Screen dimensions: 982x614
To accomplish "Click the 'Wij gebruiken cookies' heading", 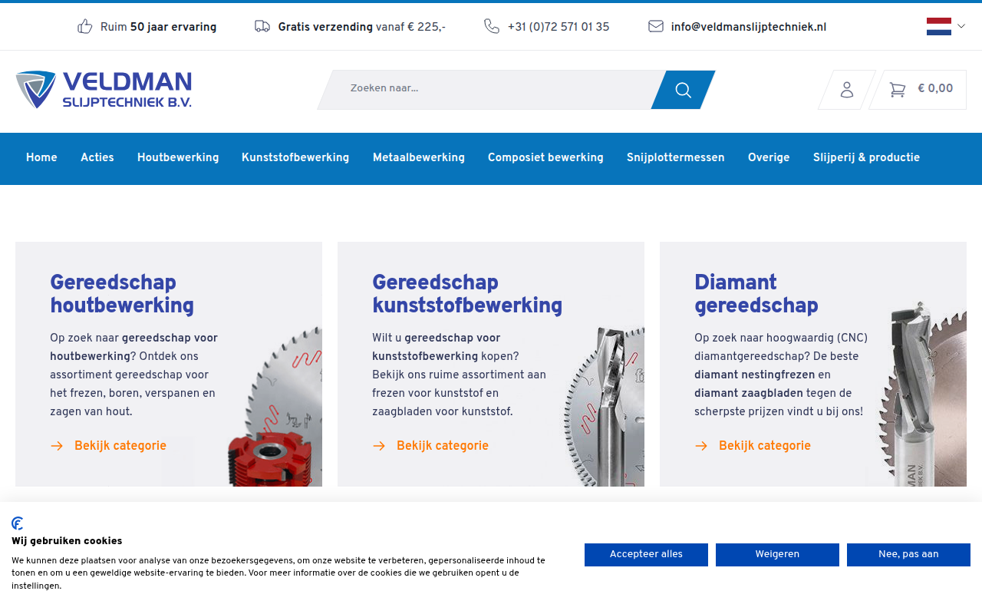I will tap(67, 541).
